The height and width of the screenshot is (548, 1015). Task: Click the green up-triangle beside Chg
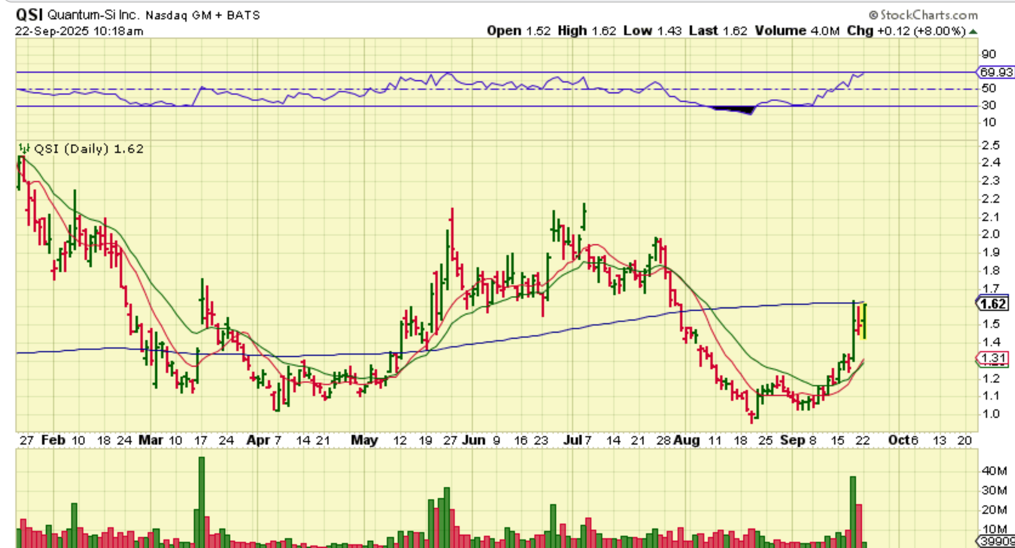point(973,31)
